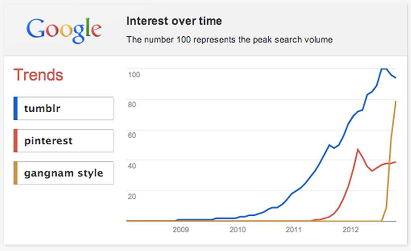Click the red pinterest color bar
This screenshot has height=251, width=411.
click(15, 141)
